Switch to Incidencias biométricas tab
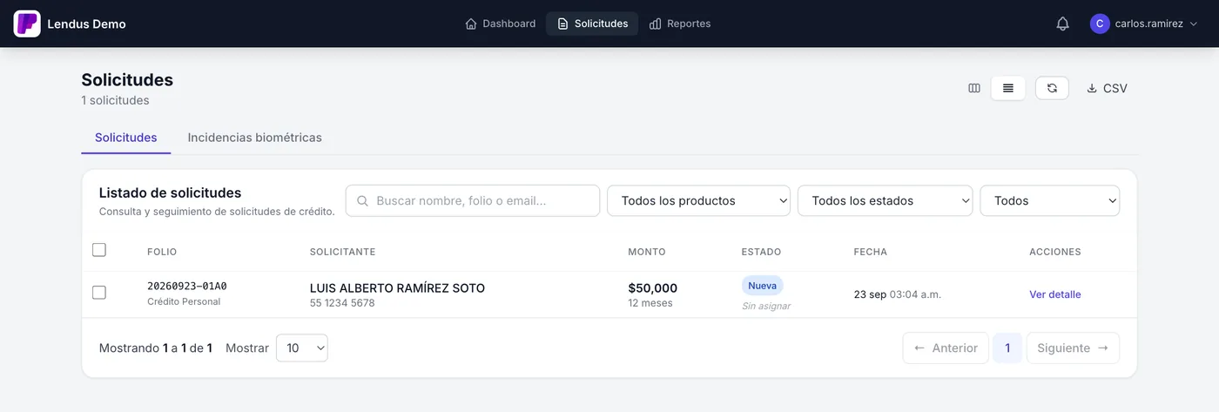Screen dimensions: 1219x412 click(255, 138)
